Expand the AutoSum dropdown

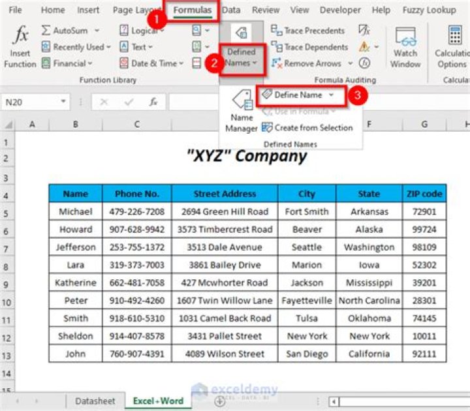click(x=97, y=31)
